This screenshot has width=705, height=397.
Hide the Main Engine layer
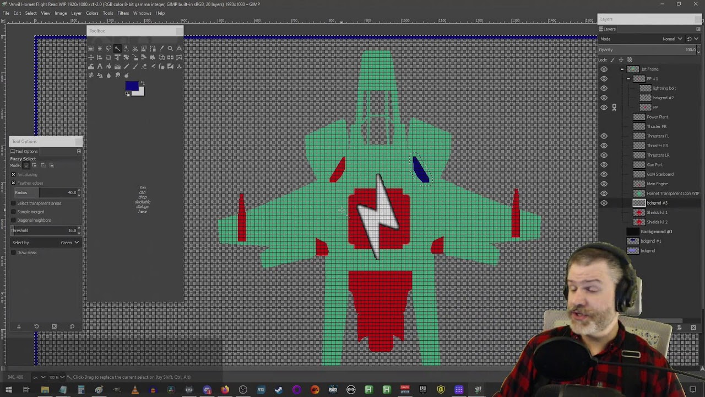(x=604, y=184)
